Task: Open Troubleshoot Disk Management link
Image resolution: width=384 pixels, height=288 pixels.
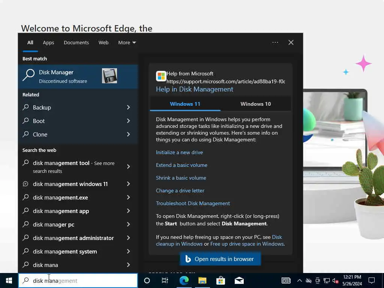Action: [193, 203]
